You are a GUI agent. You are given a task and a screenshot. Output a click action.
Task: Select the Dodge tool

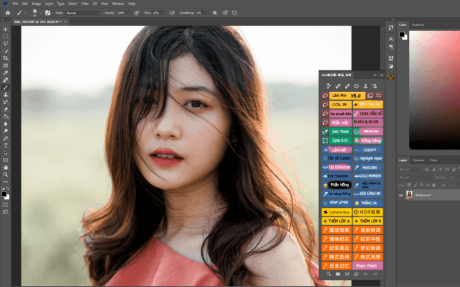click(x=6, y=131)
